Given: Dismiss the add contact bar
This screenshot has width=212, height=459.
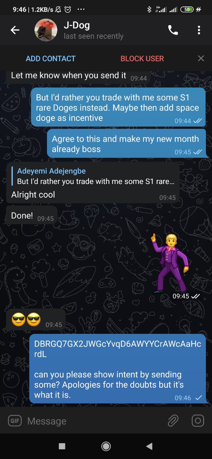Looking at the screenshot, I should 201,58.
